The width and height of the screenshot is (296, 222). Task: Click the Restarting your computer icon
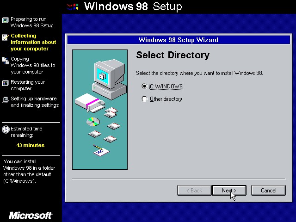coord(5,83)
